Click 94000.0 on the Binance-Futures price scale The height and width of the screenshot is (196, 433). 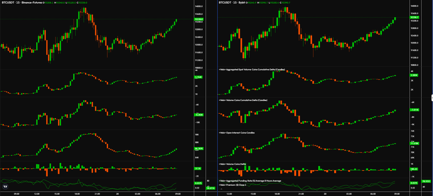click(199, 6)
